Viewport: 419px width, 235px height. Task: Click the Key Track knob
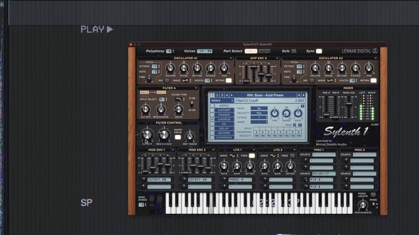190,136
